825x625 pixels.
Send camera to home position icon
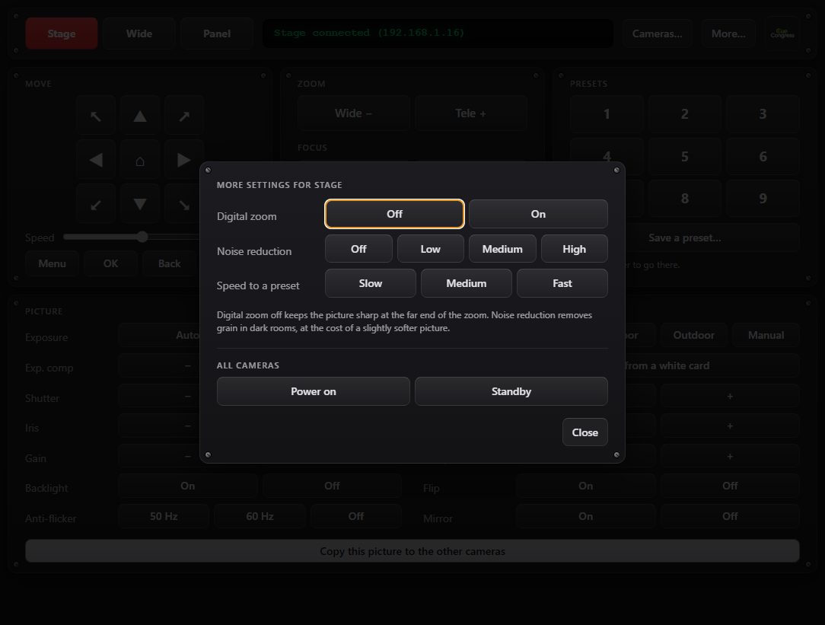pyautogui.click(x=140, y=160)
